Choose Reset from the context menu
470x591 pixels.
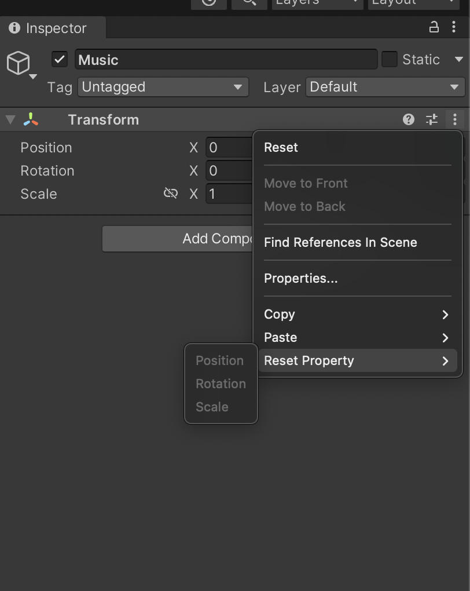point(281,147)
